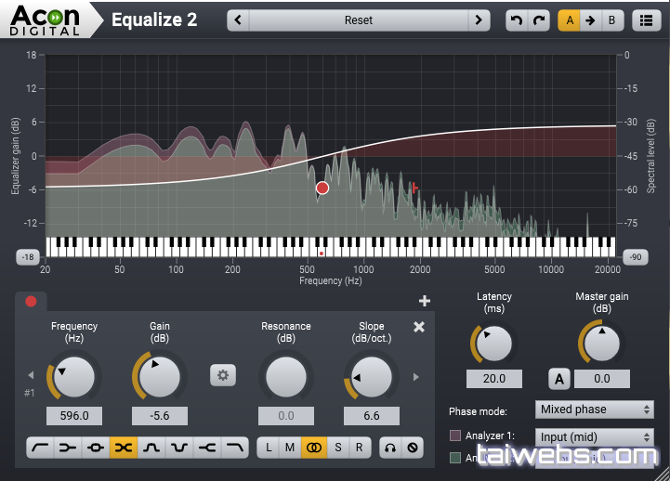Viewport: 670px width, 481px height.
Task: Open band settings gear
Action: 222,375
